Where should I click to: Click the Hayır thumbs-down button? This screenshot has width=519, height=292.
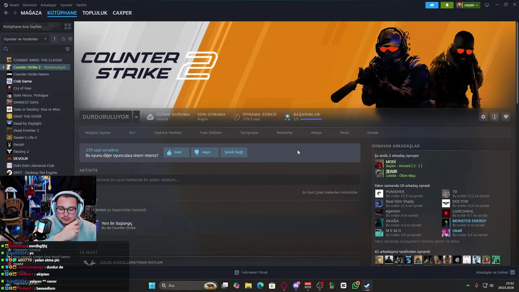pos(205,152)
